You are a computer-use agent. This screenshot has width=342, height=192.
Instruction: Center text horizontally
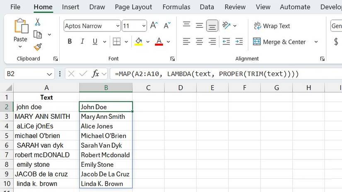(199, 41)
